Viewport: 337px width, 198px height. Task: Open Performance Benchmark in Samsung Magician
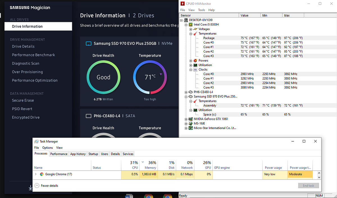point(33,55)
